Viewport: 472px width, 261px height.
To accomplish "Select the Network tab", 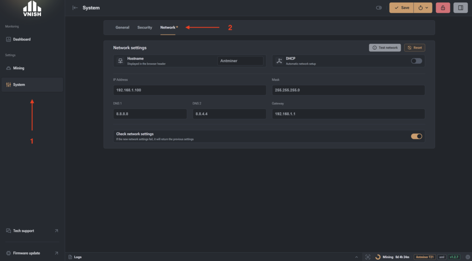I will point(168,27).
